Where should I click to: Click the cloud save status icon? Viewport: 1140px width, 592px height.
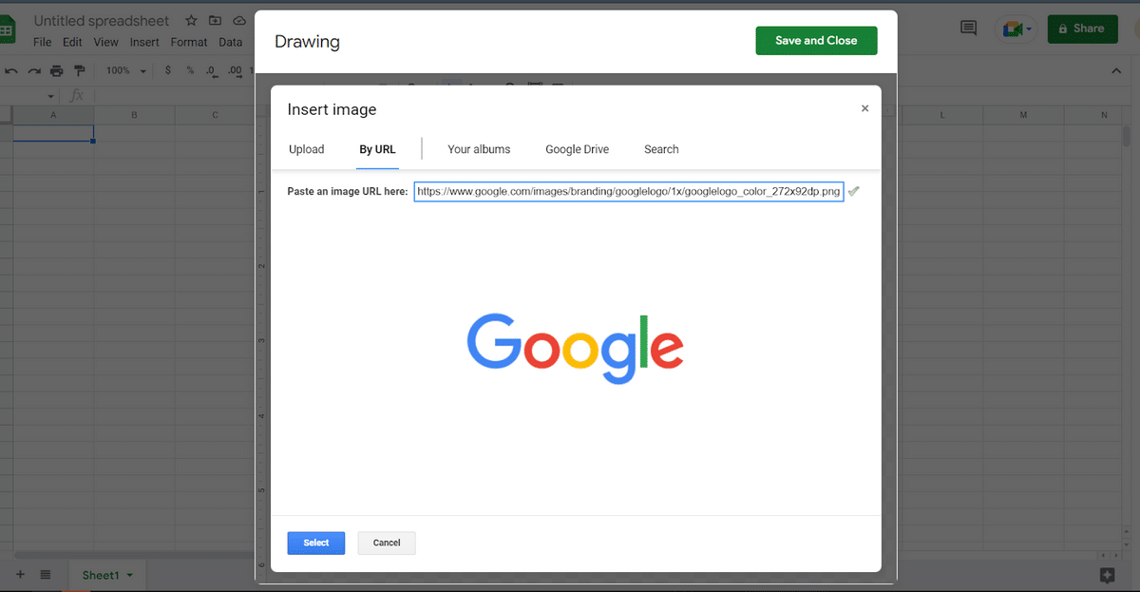click(x=238, y=21)
